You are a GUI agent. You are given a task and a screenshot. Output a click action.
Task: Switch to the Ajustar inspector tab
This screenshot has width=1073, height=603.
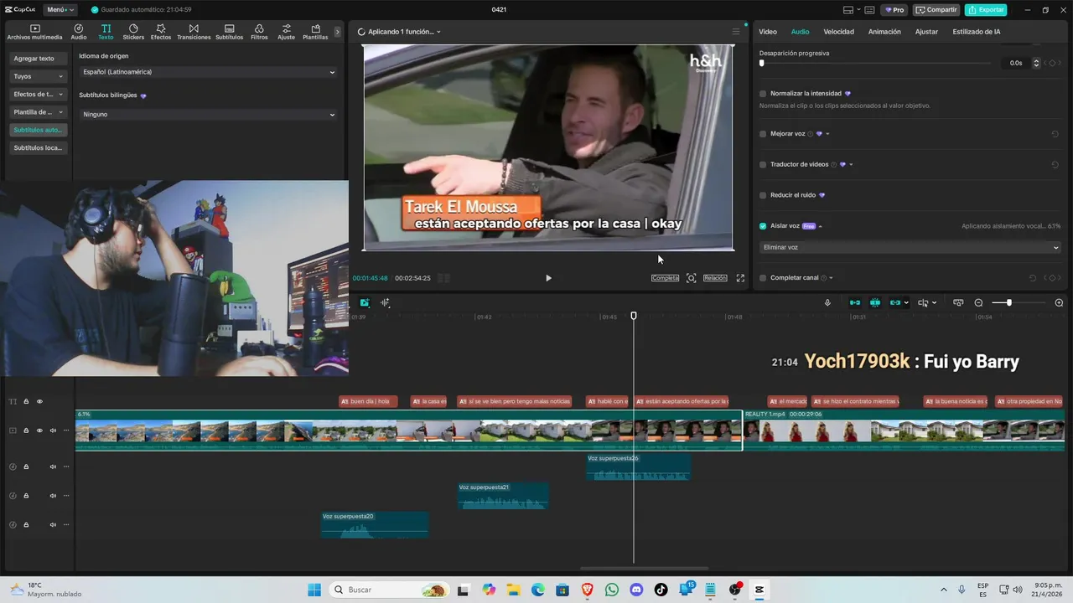926,32
